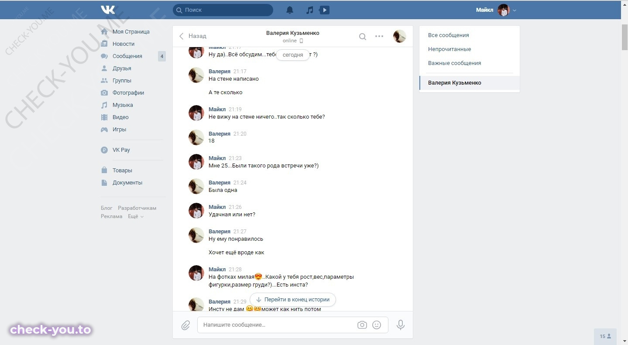Screen dimensions: 628x345
Task: Click the сегодня date label
Action: click(293, 55)
